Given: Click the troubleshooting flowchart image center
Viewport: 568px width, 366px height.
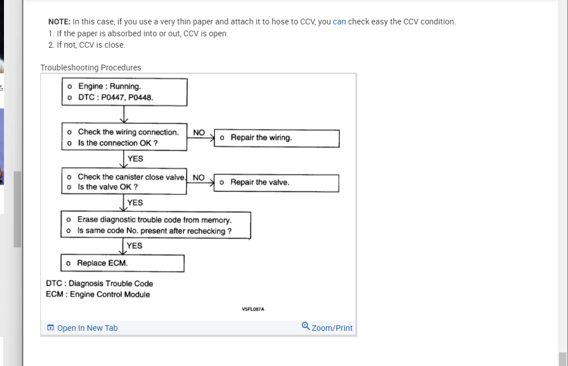Looking at the screenshot, I should [198, 196].
